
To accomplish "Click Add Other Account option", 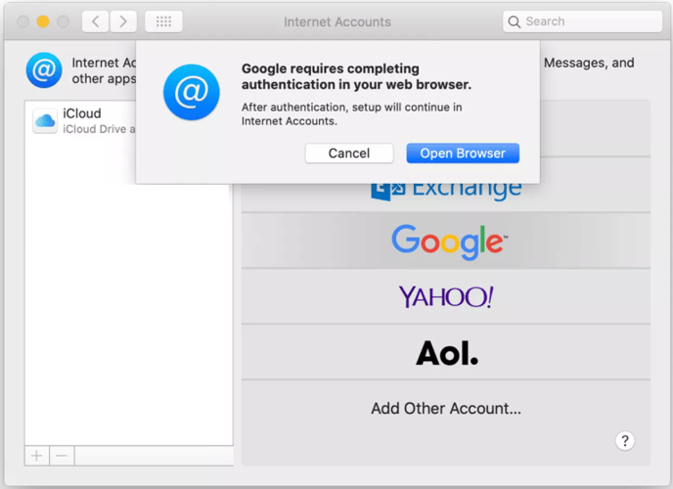I will pos(446,409).
